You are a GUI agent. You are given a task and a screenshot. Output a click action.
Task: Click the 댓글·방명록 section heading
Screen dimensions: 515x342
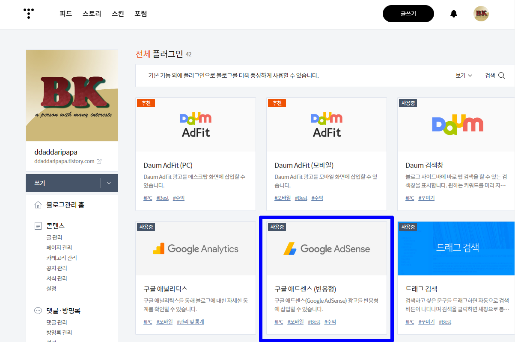point(63,311)
